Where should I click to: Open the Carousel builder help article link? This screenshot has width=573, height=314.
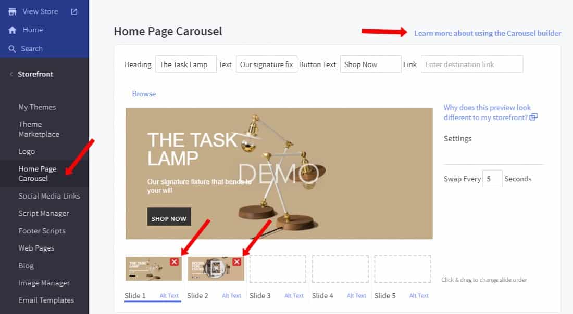click(x=488, y=33)
